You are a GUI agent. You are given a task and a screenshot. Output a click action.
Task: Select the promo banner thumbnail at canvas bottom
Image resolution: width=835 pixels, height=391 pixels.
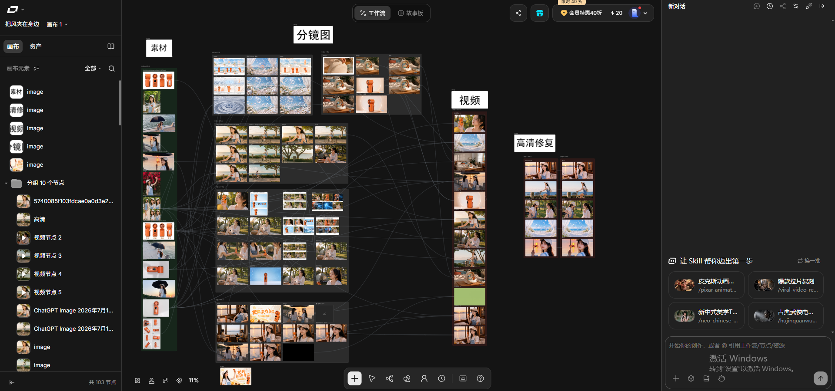[x=236, y=377]
